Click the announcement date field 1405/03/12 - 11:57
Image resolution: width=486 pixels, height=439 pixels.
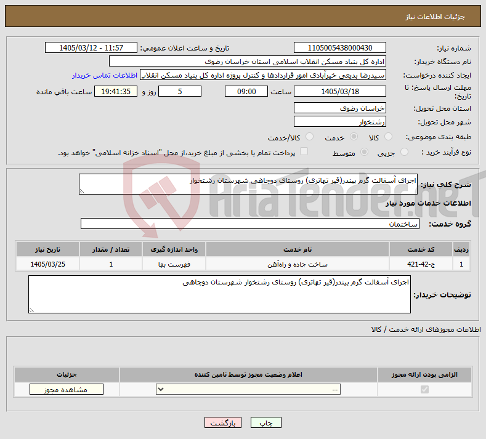click(x=91, y=47)
